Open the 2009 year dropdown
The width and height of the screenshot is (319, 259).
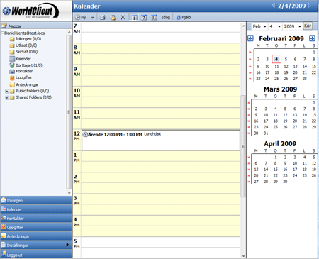tap(293, 26)
